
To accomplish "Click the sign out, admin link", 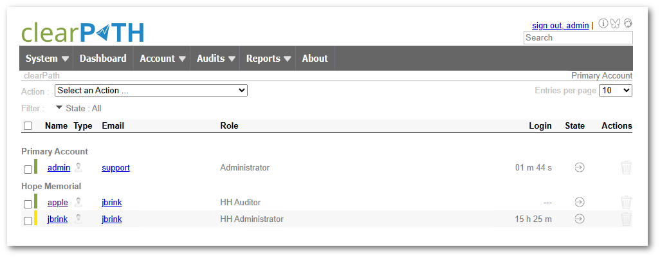I will 560,26.
